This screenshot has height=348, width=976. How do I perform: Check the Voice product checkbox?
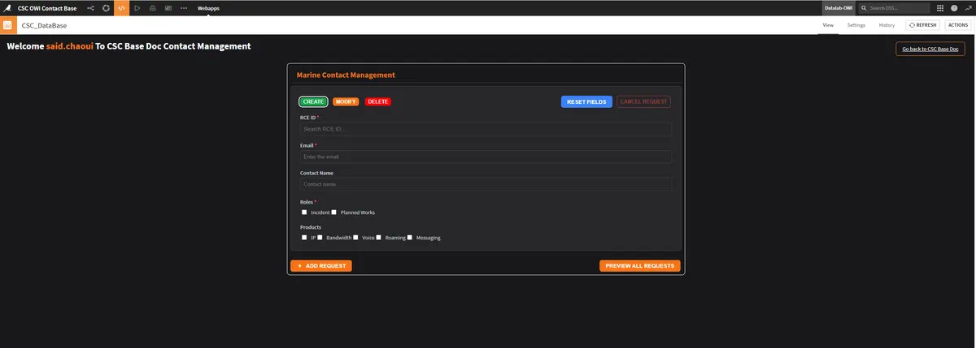click(355, 238)
